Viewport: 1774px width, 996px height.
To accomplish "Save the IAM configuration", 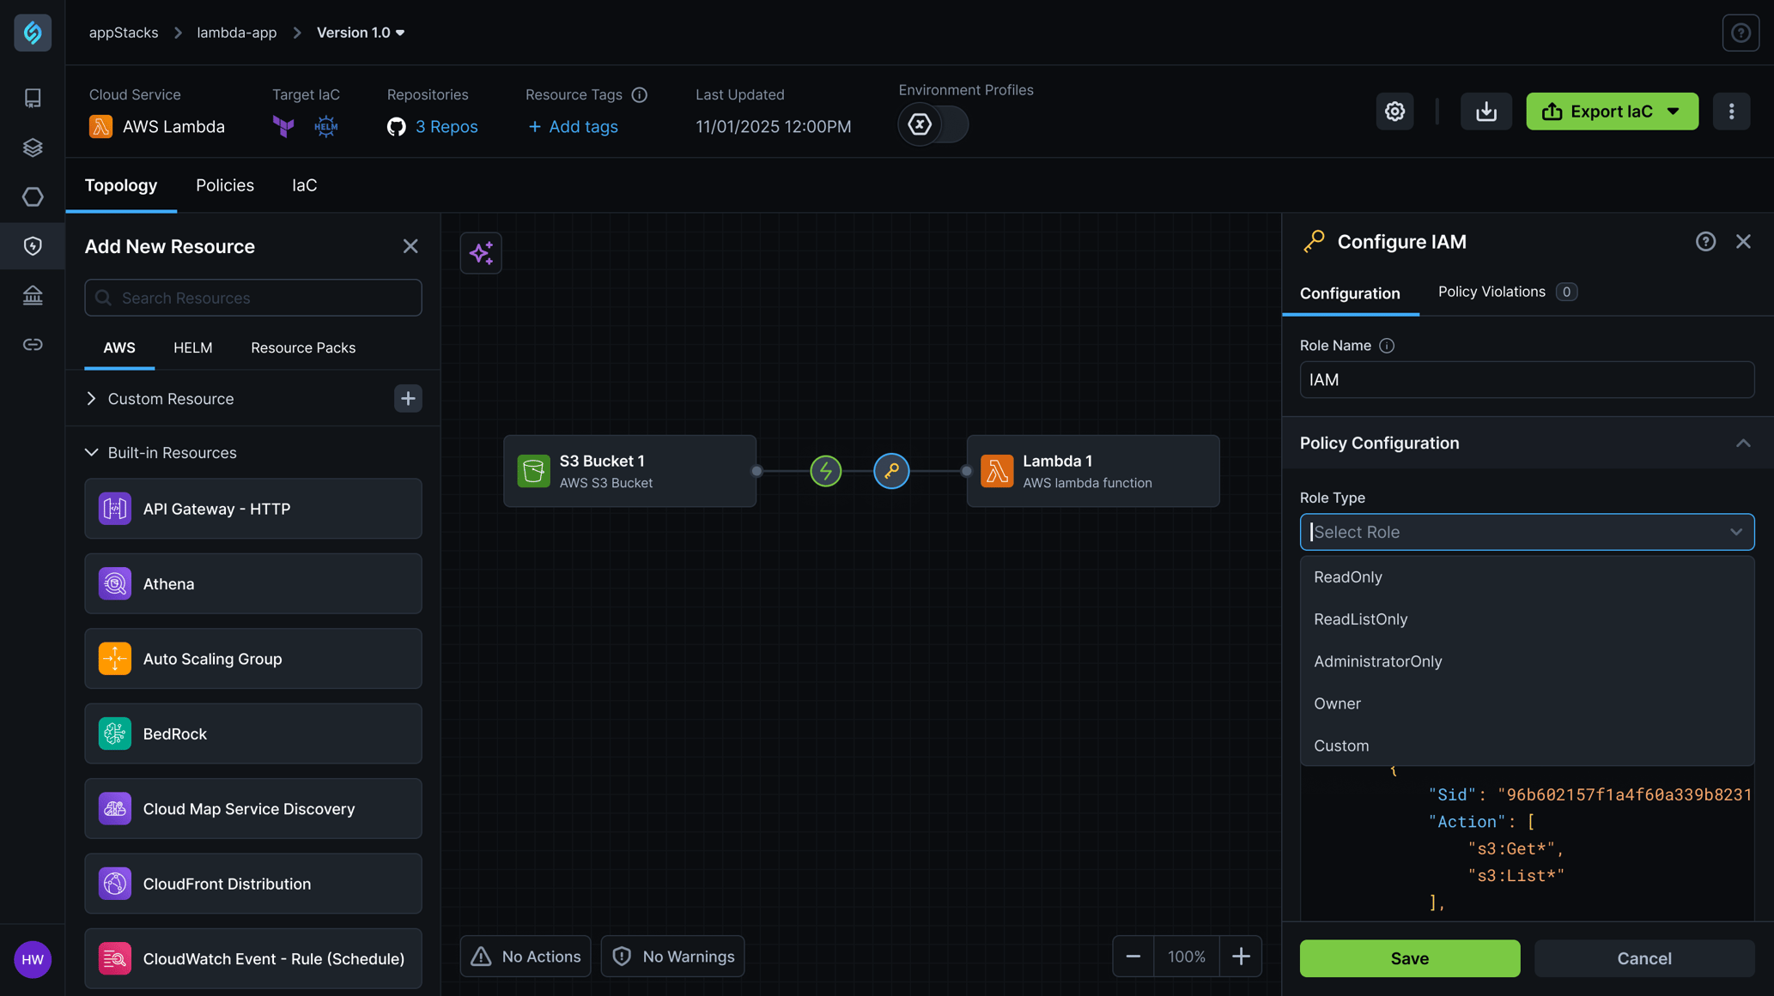I will (x=1410, y=958).
